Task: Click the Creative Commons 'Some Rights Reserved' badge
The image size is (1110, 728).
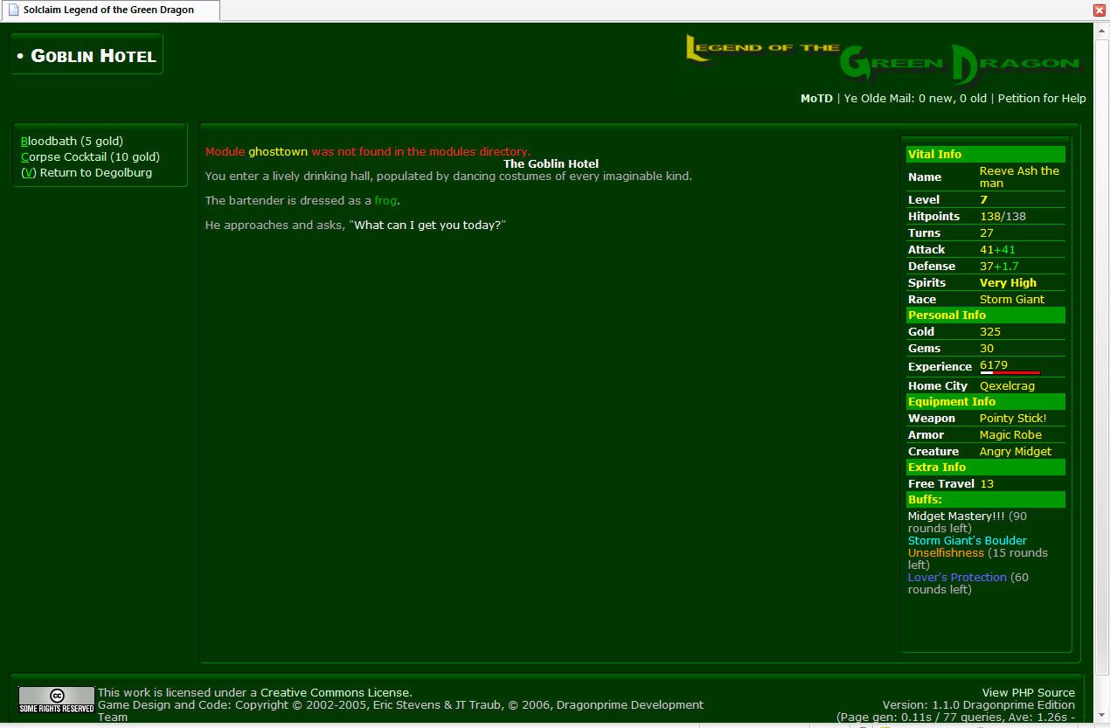Action: coord(56,699)
